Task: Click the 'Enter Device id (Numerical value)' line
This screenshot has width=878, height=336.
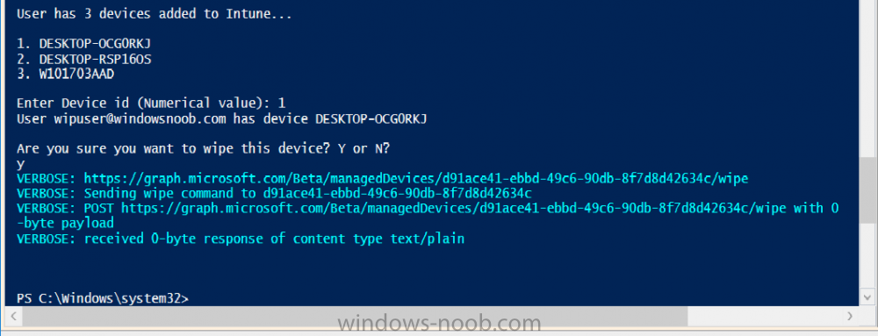Action: click(x=151, y=103)
